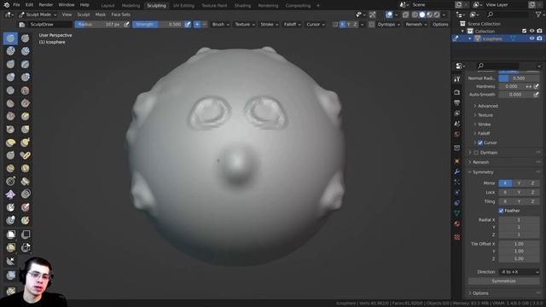Open the Falloff dropdown in header

292,25
